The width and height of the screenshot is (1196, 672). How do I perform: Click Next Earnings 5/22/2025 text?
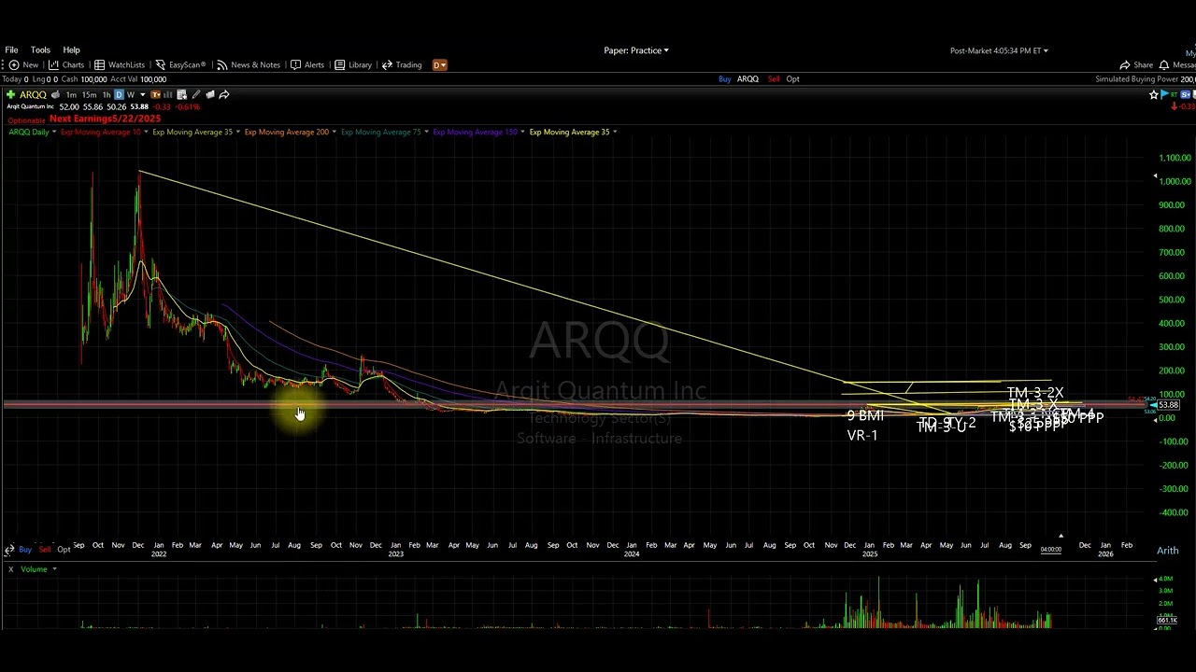click(105, 119)
